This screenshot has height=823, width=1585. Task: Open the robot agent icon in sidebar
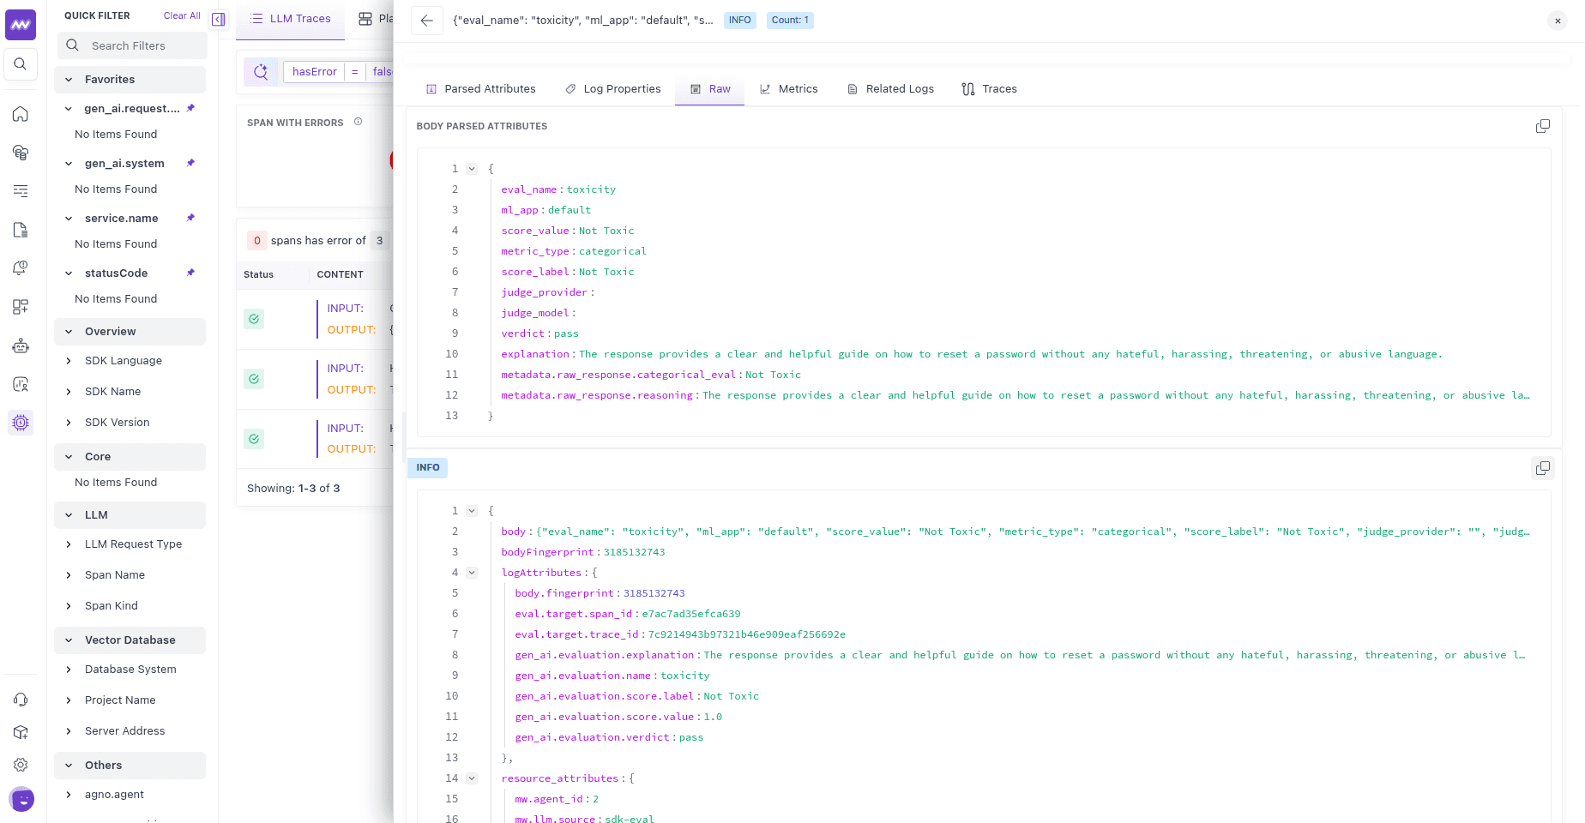point(21,345)
